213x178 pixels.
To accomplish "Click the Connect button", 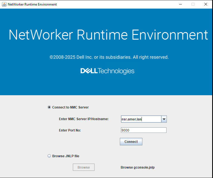I will click(x=131, y=142).
